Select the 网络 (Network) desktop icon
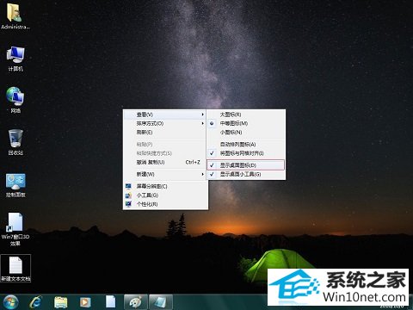Screen dimensions: 413x310 (x=15, y=100)
